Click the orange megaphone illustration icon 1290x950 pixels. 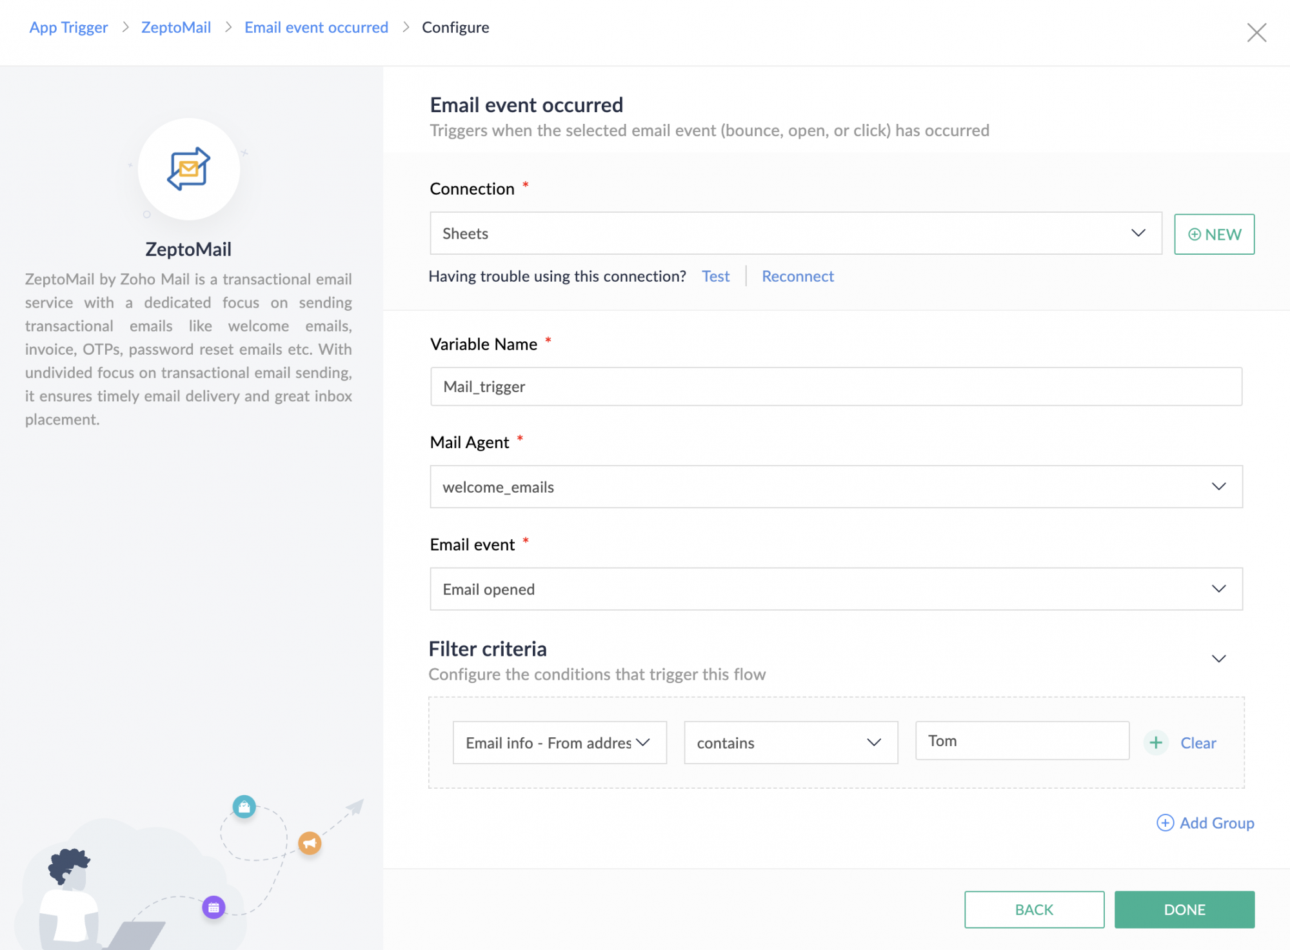click(x=310, y=842)
